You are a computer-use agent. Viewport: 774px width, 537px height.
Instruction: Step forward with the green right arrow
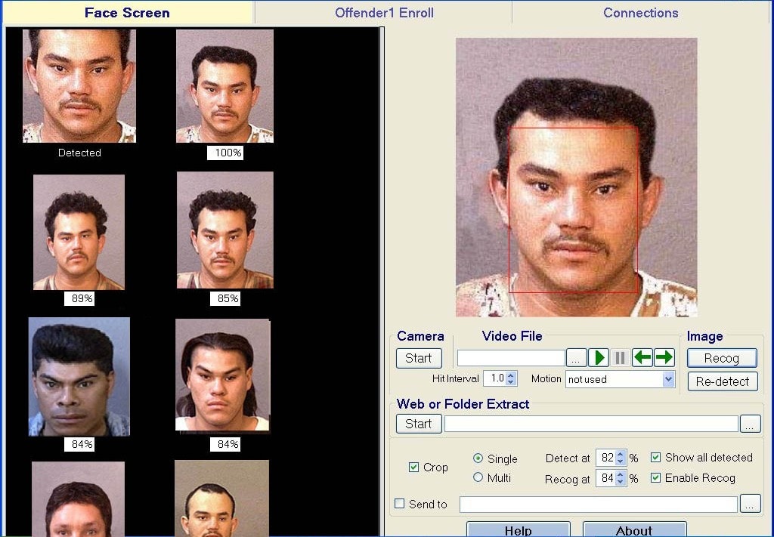664,358
